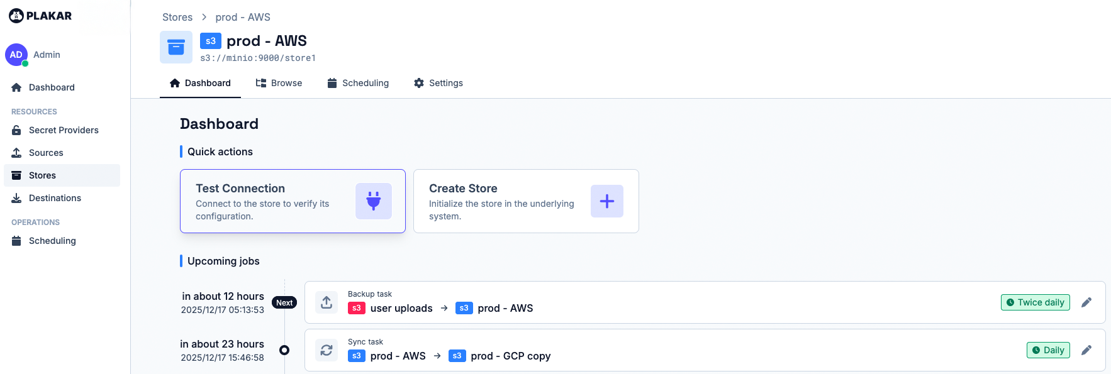This screenshot has width=1111, height=374.
Task: Click the Quick actions heading
Action: pos(220,151)
